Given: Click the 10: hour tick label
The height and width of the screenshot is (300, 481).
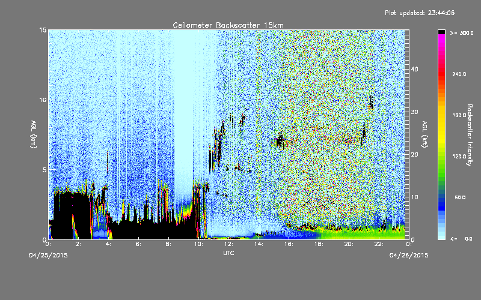Looking at the screenshot, I should pos(198,244).
